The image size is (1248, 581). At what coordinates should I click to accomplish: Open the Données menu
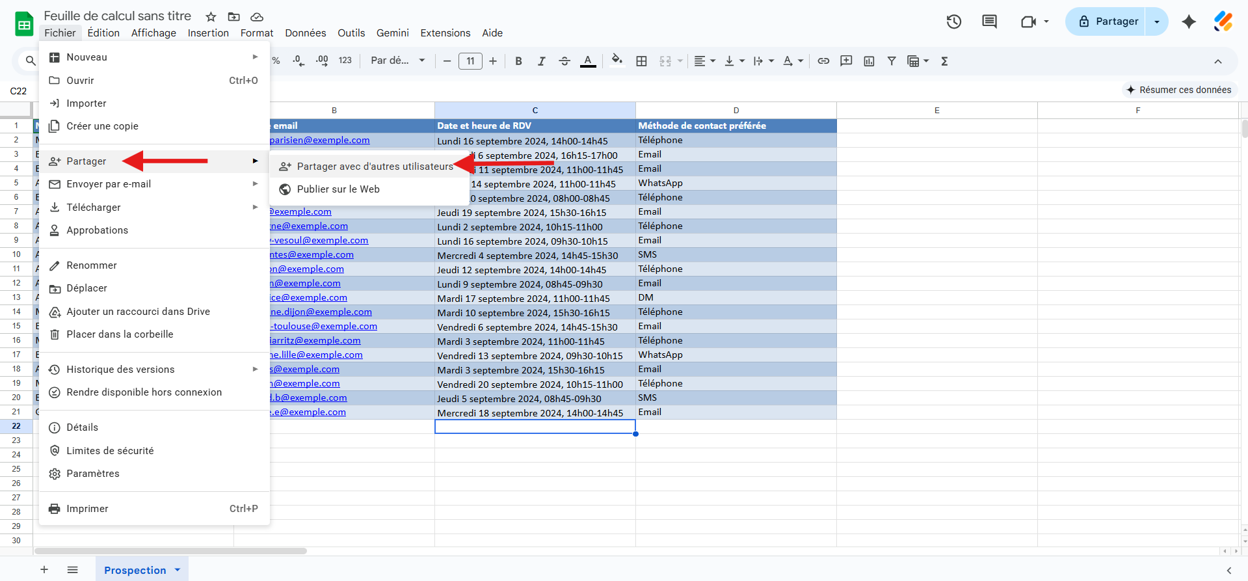tap(305, 33)
